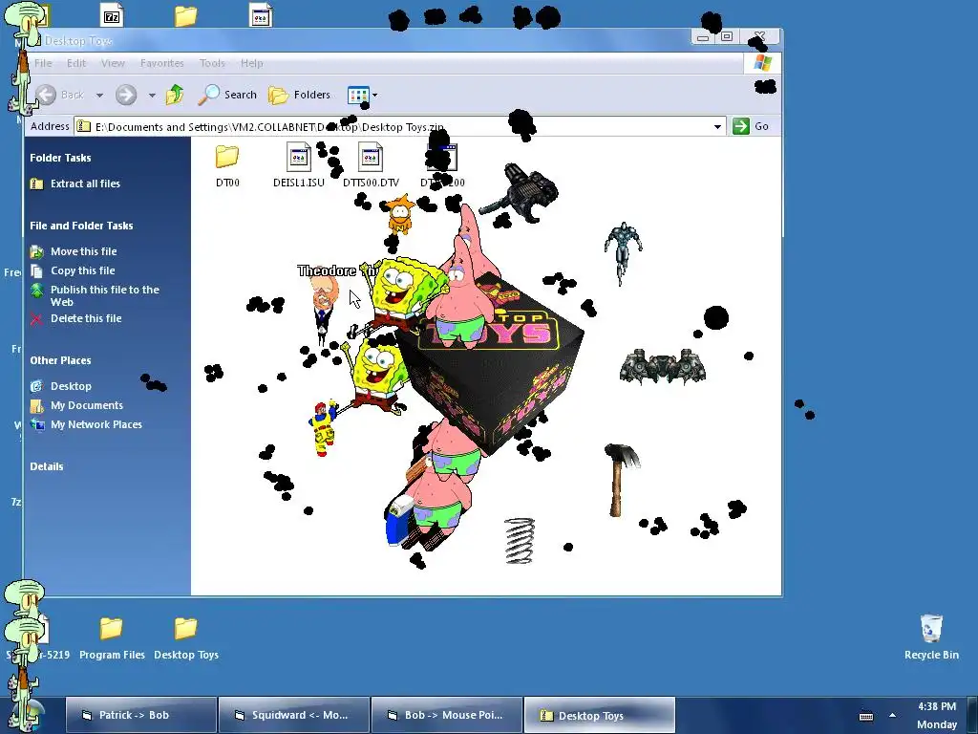Click the gray mech spaceship toy
This screenshot has width=978, height=734.
[x=663, y=366]
